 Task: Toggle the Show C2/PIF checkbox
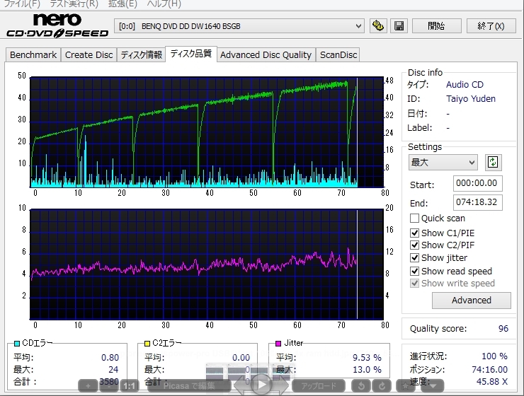tap(414, 245)
